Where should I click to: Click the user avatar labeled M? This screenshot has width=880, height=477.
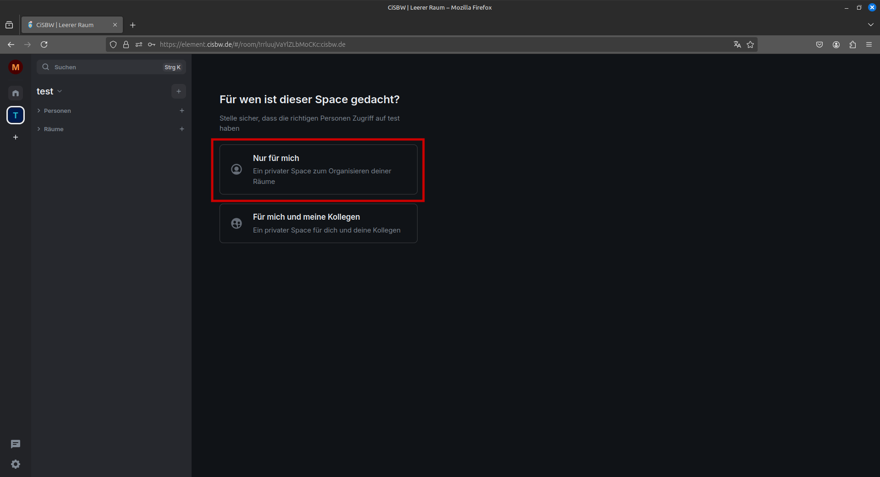pyautogui.click(x=15, y=67)
